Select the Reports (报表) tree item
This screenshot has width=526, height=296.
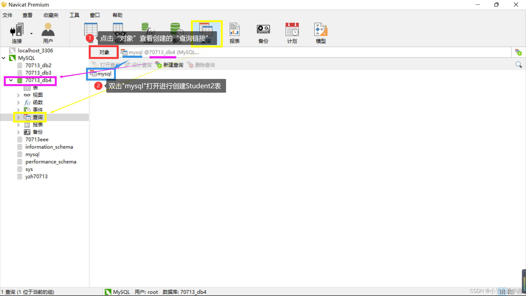[x=38, y=125]
